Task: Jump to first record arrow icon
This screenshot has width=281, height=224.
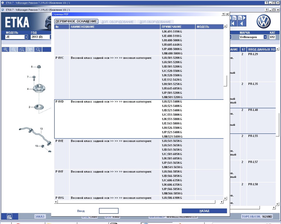Action: point(233,24)
